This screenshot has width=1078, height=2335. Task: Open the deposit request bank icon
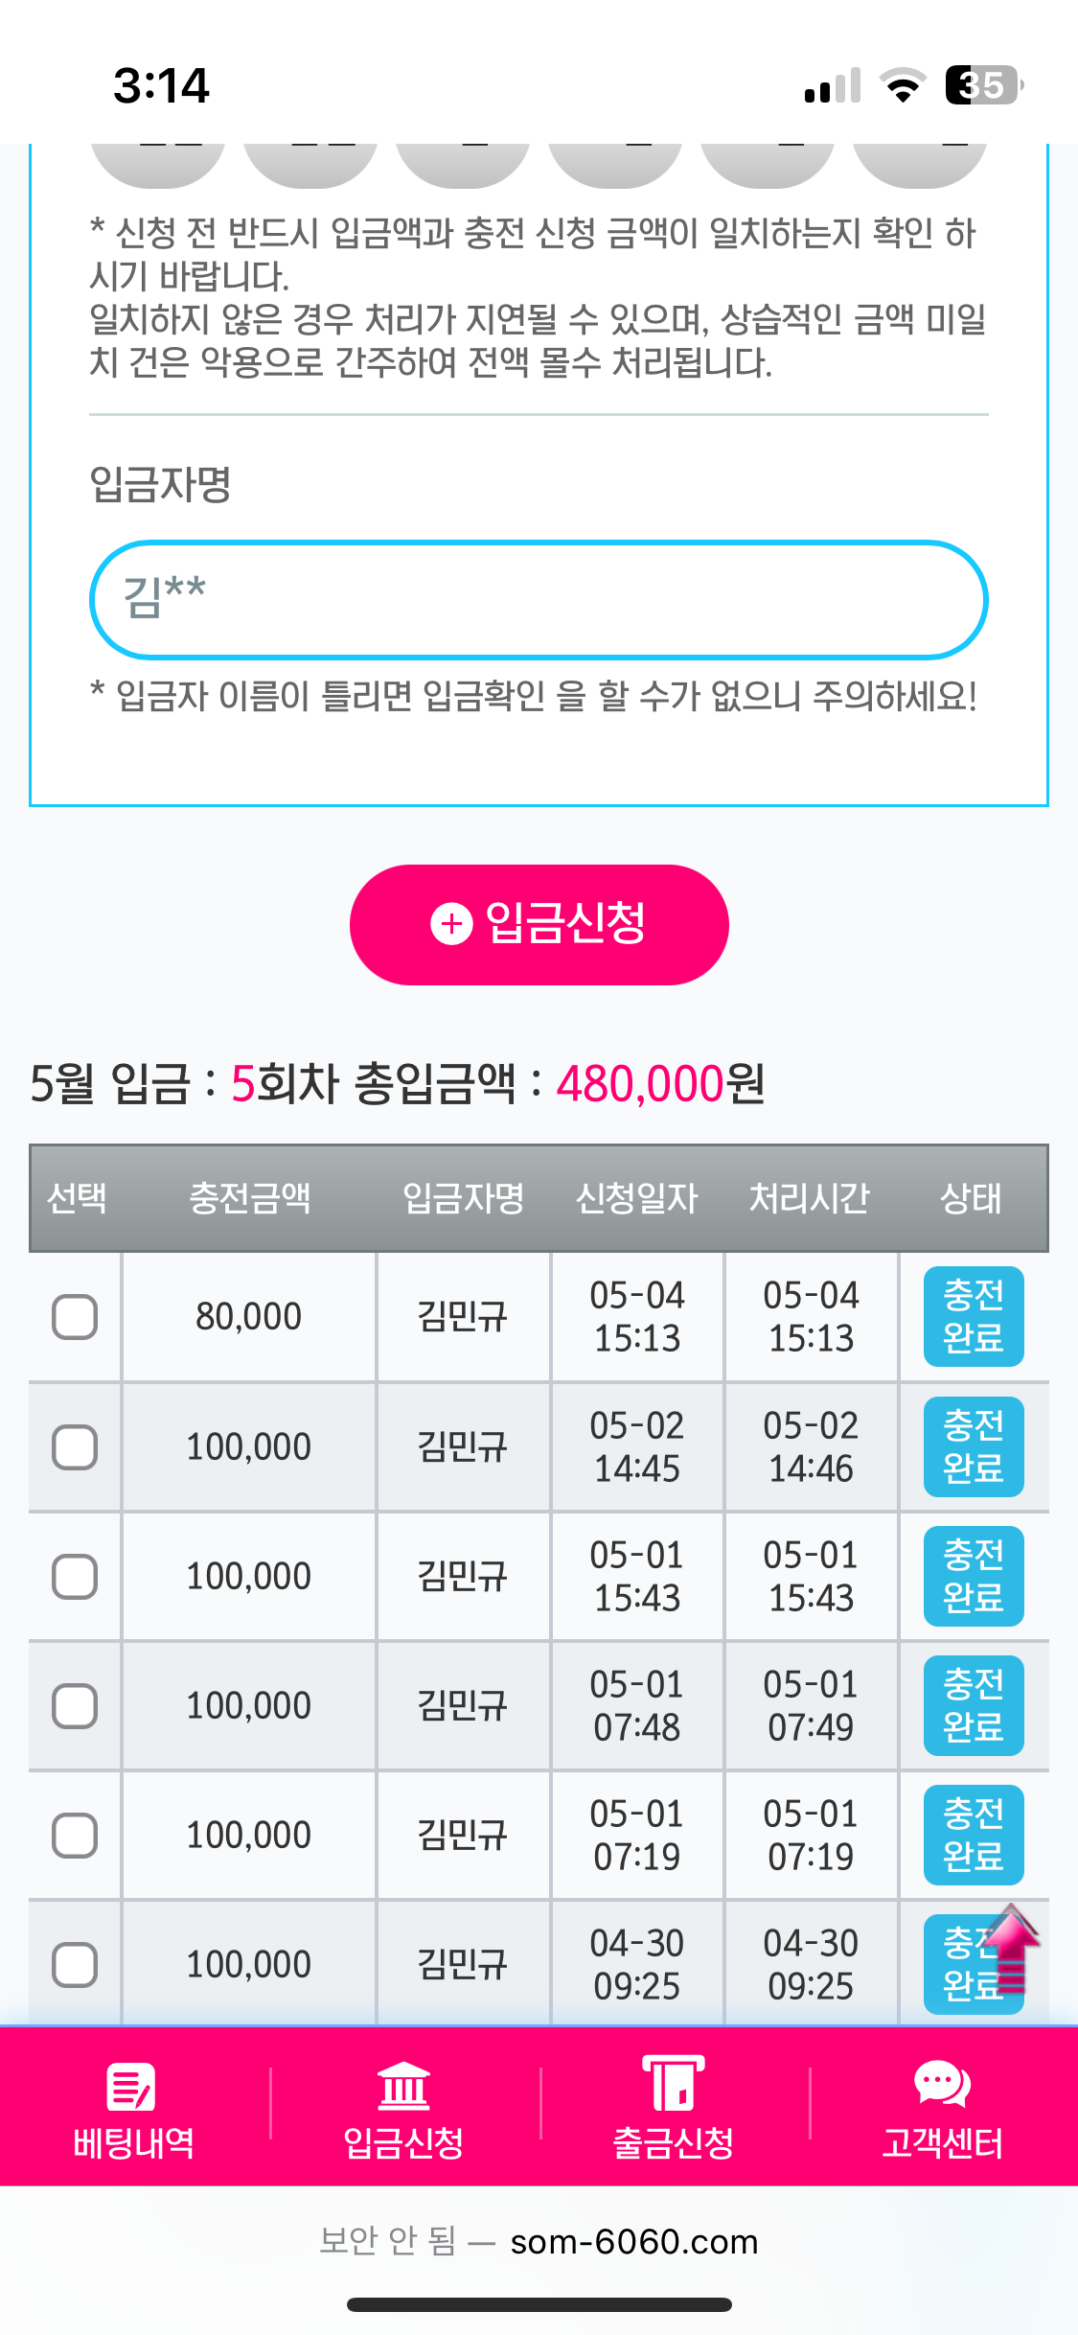[x=403, y=2086]
